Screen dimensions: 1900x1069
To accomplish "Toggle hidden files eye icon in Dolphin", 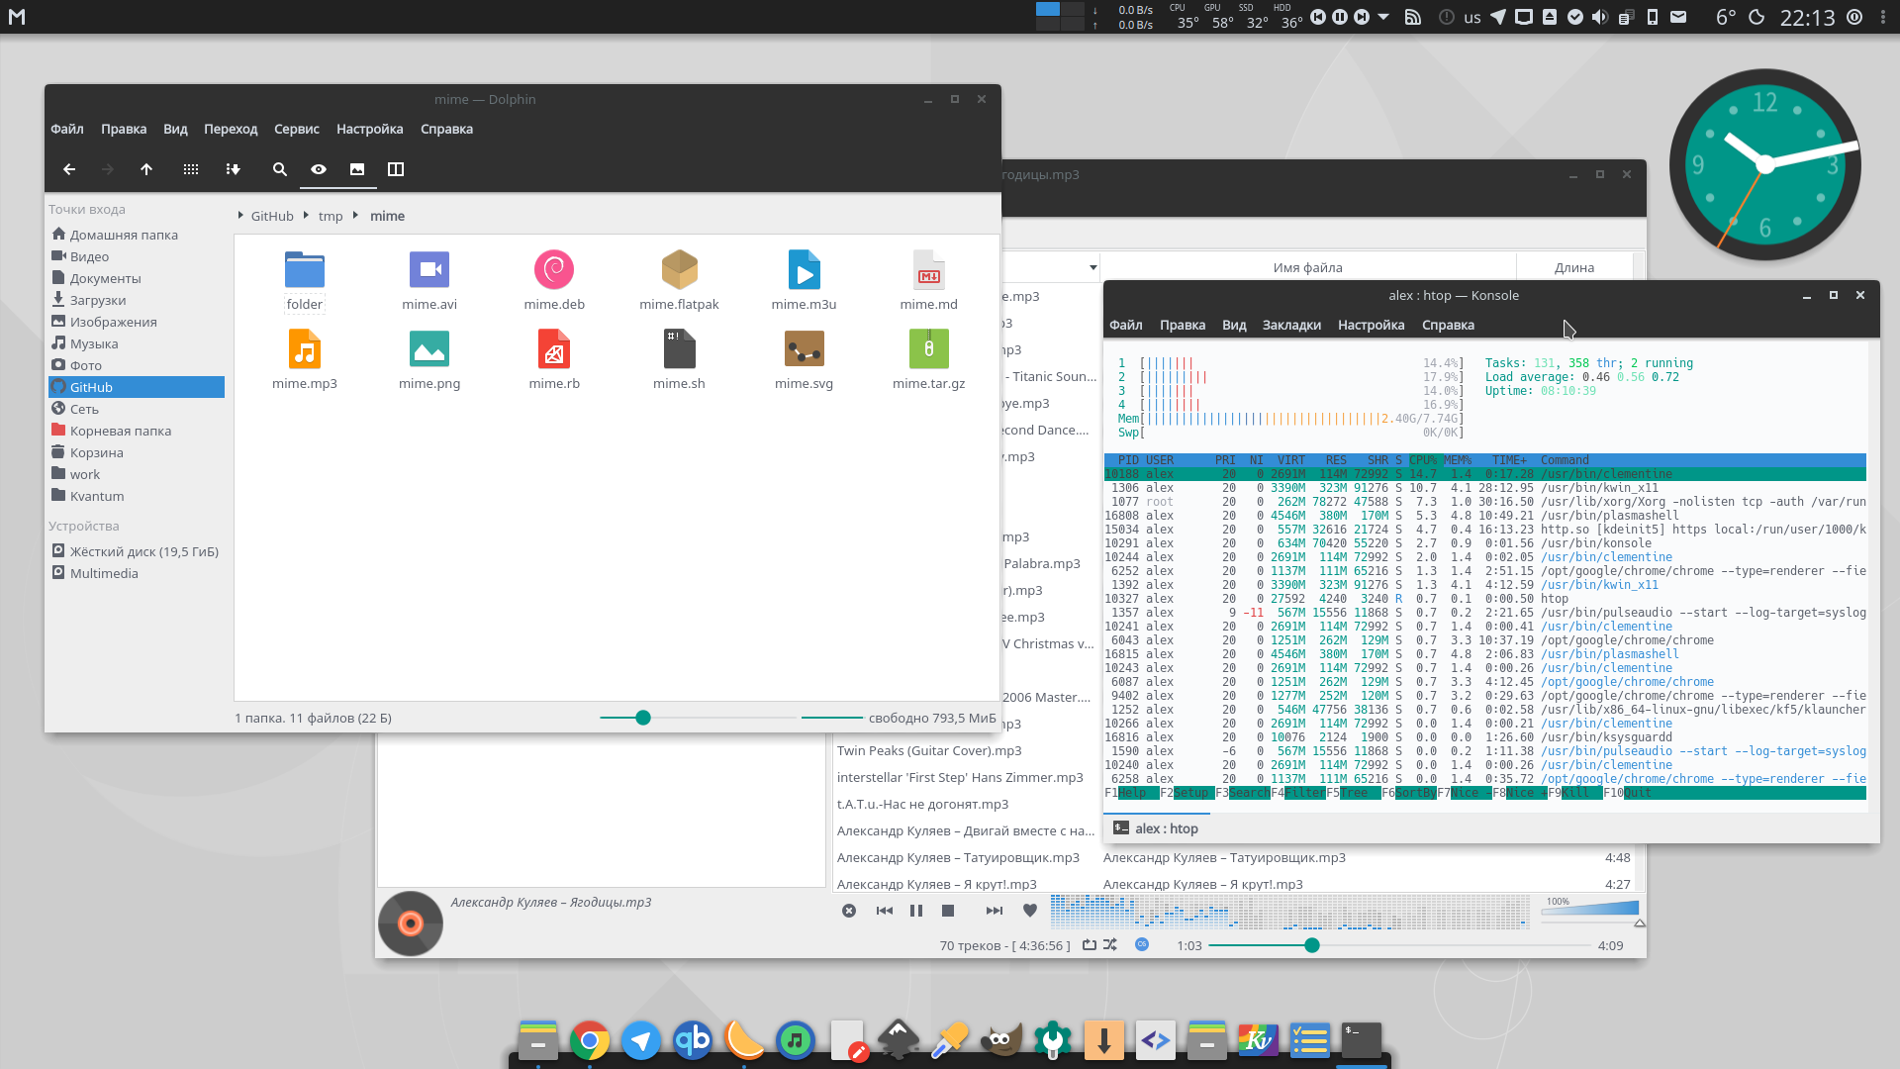I will tap(319, 169).
